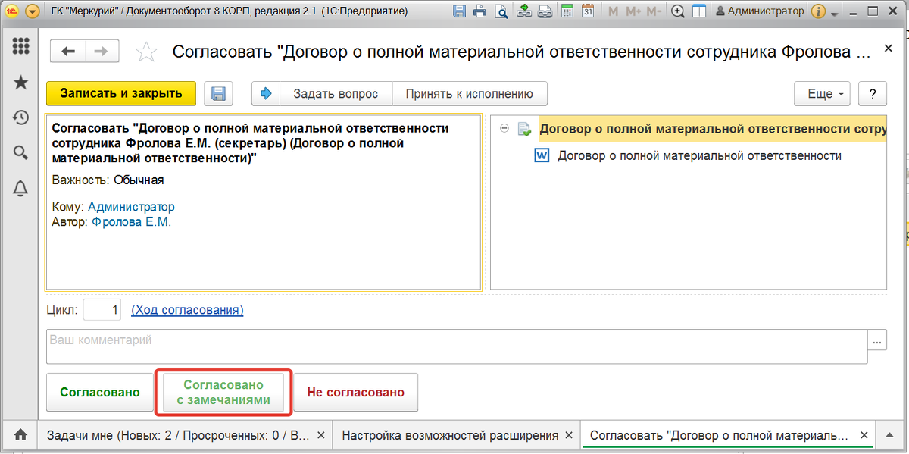
Task: Click the M- memory button
Action: point(654,11)
